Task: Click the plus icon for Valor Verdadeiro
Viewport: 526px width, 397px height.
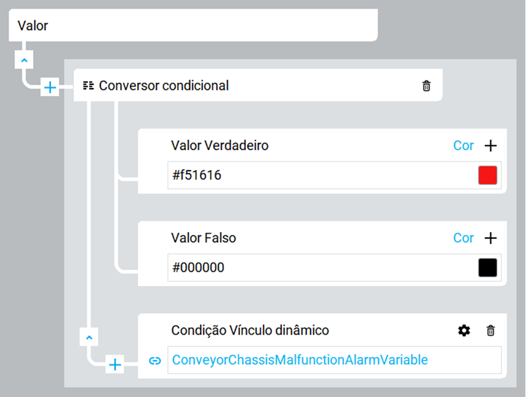Action: point(490,146)
